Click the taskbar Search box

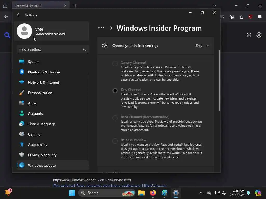point(107,193)
